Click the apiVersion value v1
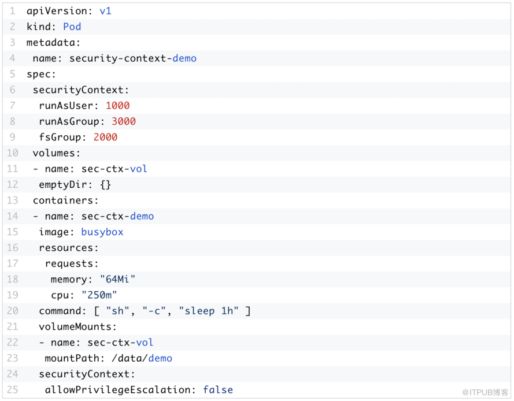This screenshot has height=401, width=514. (105, 11)
